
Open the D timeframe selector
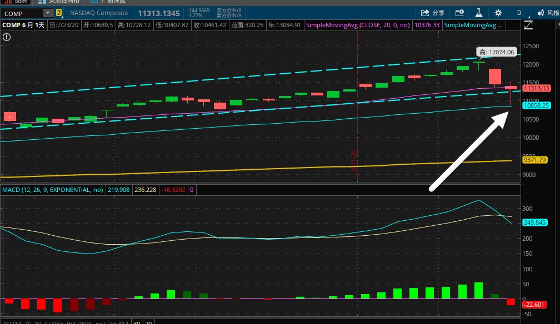coord(519,13)
